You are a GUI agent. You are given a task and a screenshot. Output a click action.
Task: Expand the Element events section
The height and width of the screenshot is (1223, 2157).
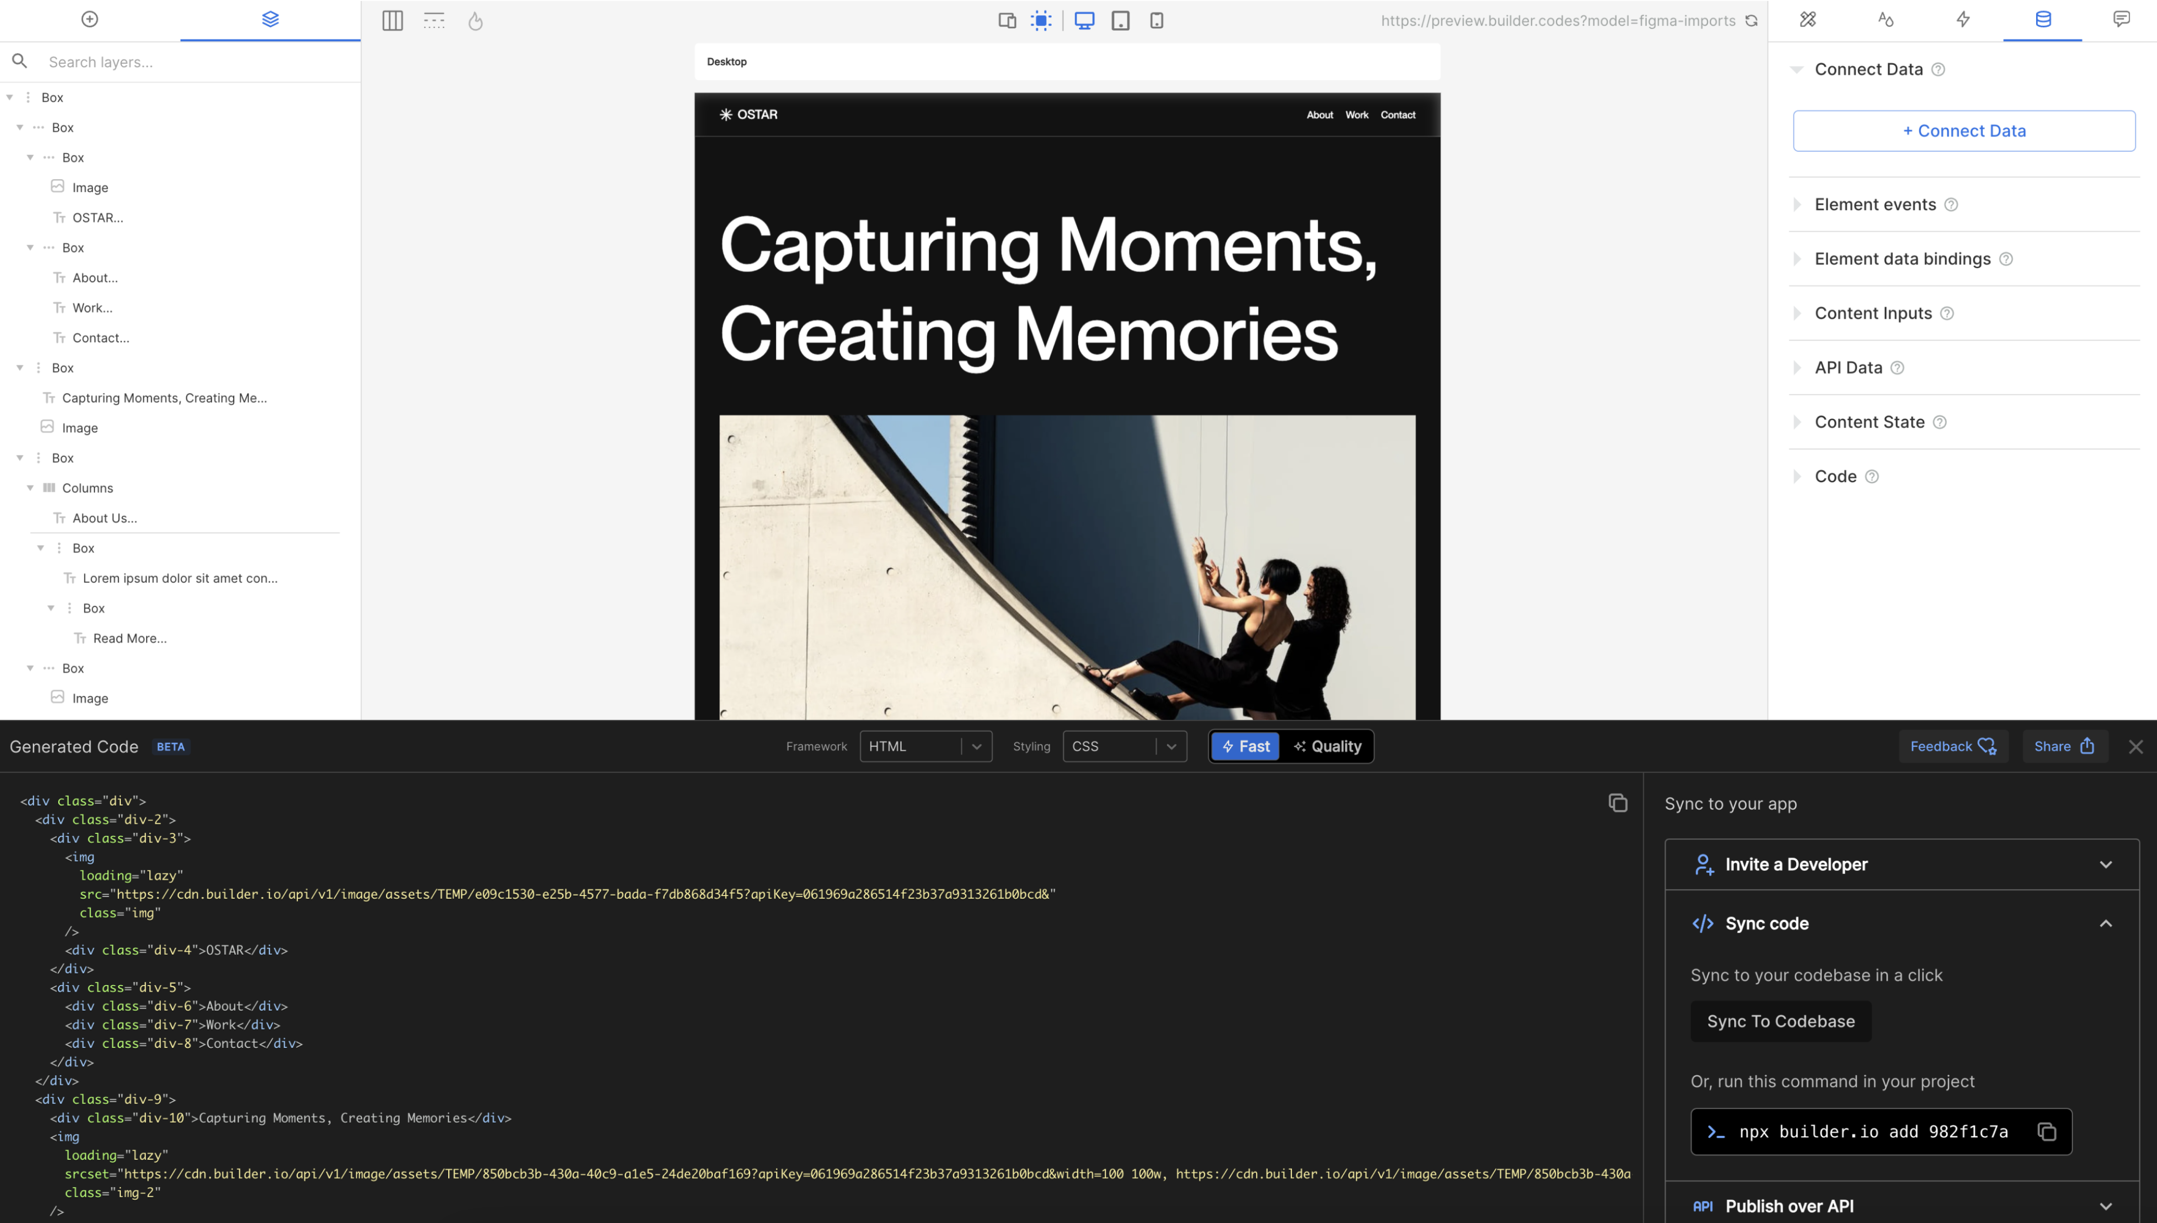click(x=1875, y=204)
